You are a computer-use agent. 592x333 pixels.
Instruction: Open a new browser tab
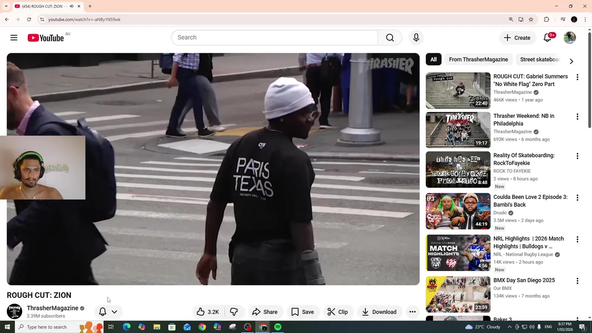click(90, 6)
